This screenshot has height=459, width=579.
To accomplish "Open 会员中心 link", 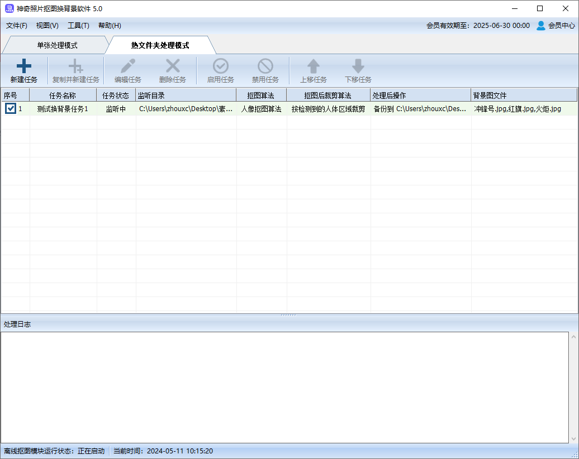I will [x=561, y=26].
